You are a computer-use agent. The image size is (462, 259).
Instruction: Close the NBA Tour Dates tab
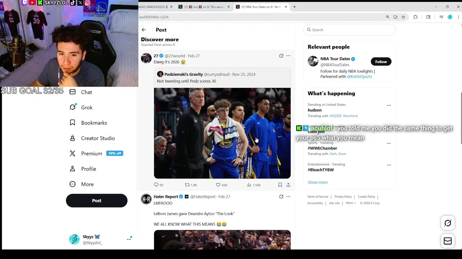pyautogui.click(x=286, y=7)
